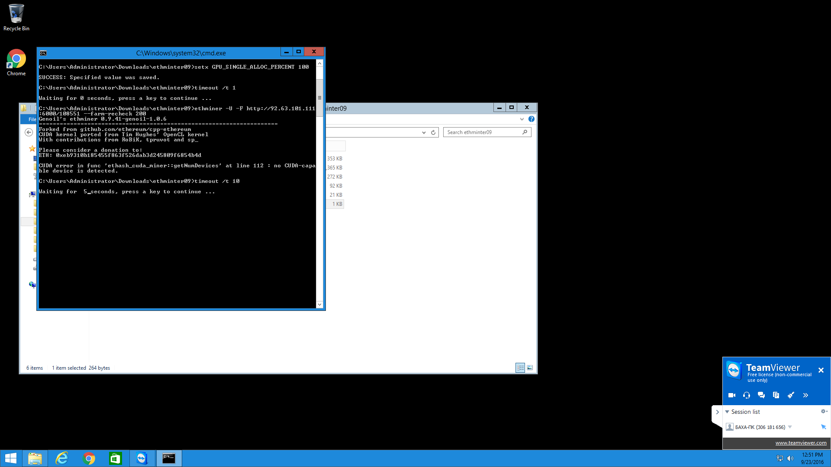Click the TeamViewer headset audio icon
Image resolution: width=831 pixels, height=467 pixels.
747,395
